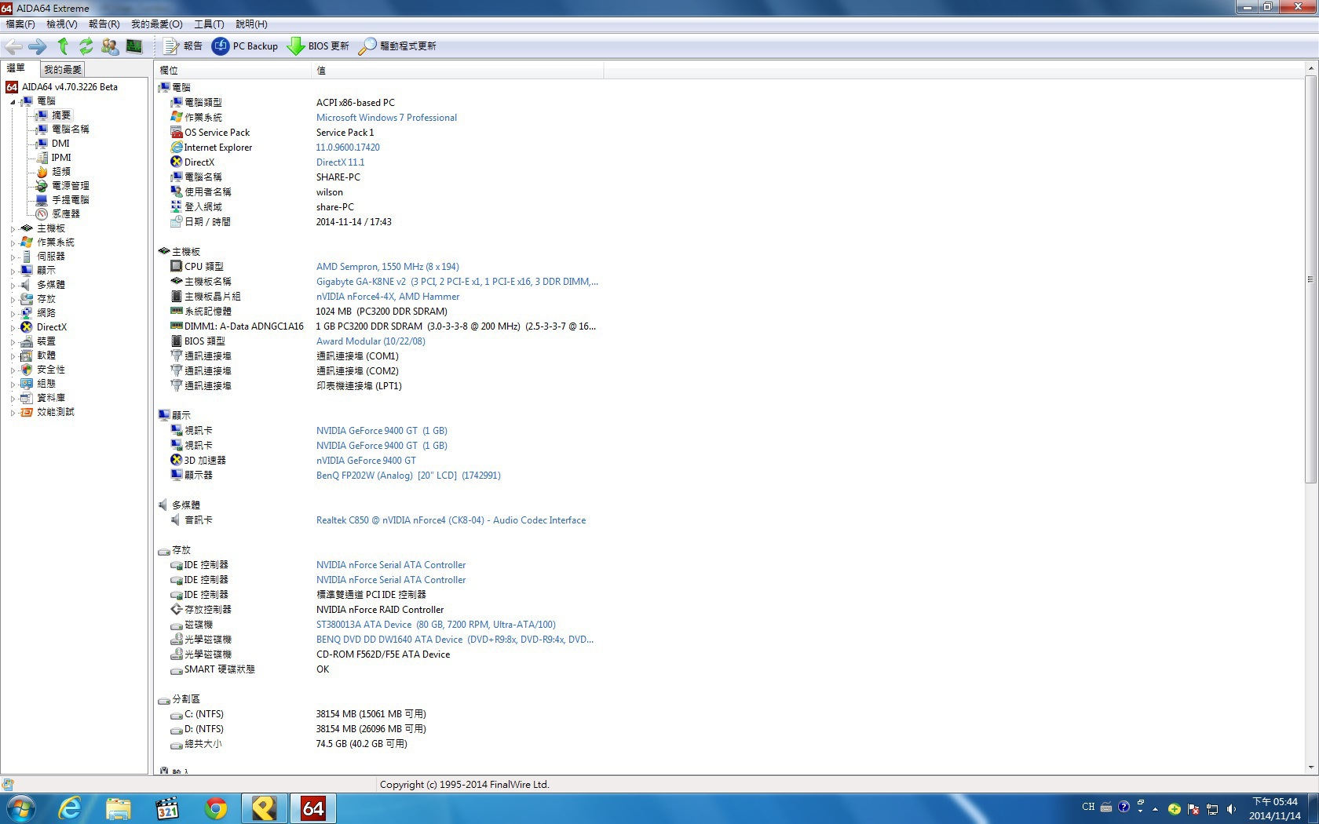Expand the 多媒體 tree node
The width and height of the screenshot is (1319, 824).
tap(13, 285)
